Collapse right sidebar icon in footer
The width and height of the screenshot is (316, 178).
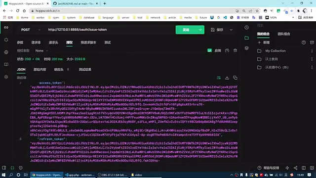click(x=312, y=168)
